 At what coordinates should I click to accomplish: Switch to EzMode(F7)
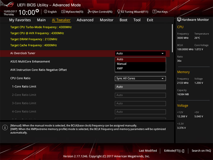coord(174,151)
